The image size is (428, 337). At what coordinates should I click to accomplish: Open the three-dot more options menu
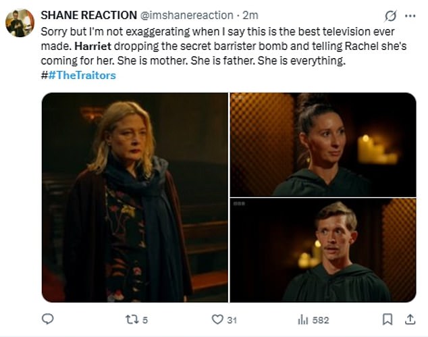tap(410, 16)
